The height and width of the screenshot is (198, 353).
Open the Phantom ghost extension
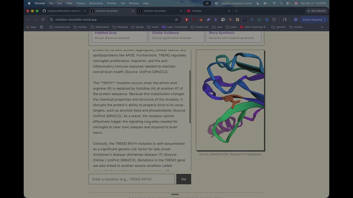[x=208, y=20]
